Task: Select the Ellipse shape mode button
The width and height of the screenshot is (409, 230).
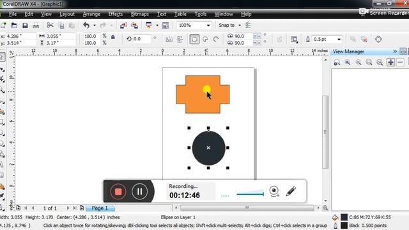Action: (x=194, y=40)
